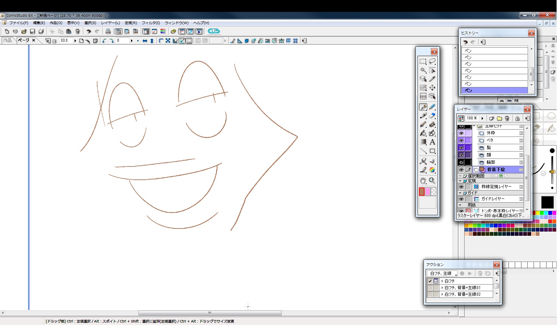
Task: Select the rectangular marquee selection tool
Action: point(423,61)
